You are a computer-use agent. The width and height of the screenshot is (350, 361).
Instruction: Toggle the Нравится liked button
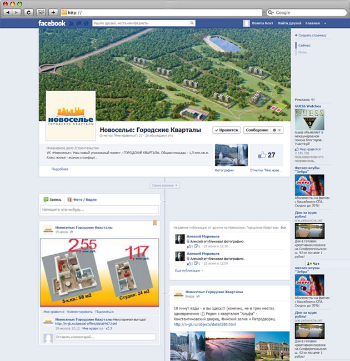(x=227, y=130)
